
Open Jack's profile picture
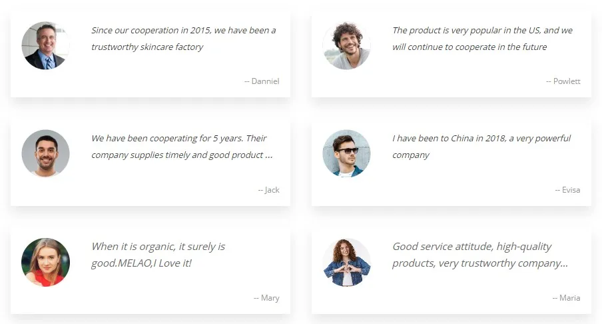[x=45, y=153]
